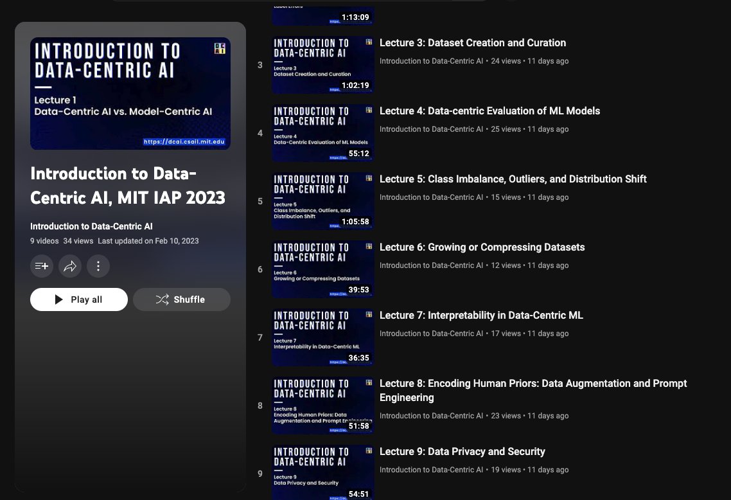The width and height of the screenshot is (731, 500).
Task: Click the '23 views' text for Lecture 8
Action: [x=506, y=416]
